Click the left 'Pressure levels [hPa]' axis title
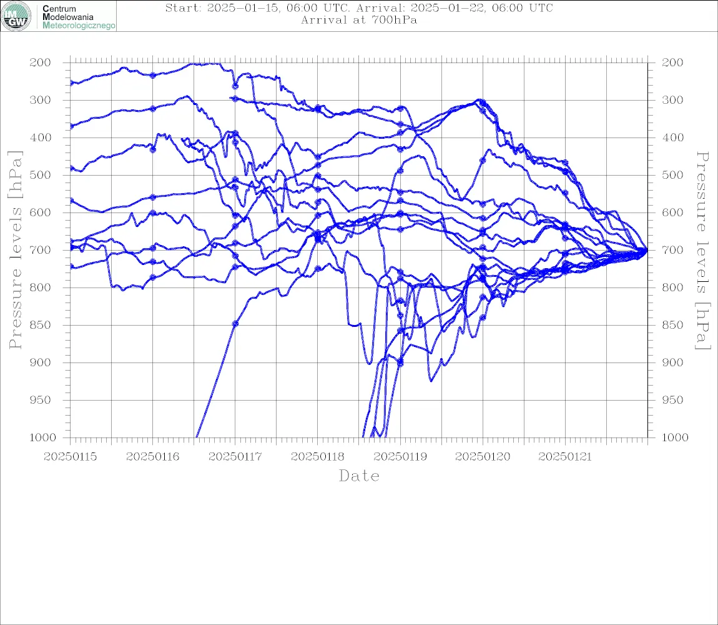The image size is (718, 625). pyautogui.click(x=16, y=250)
